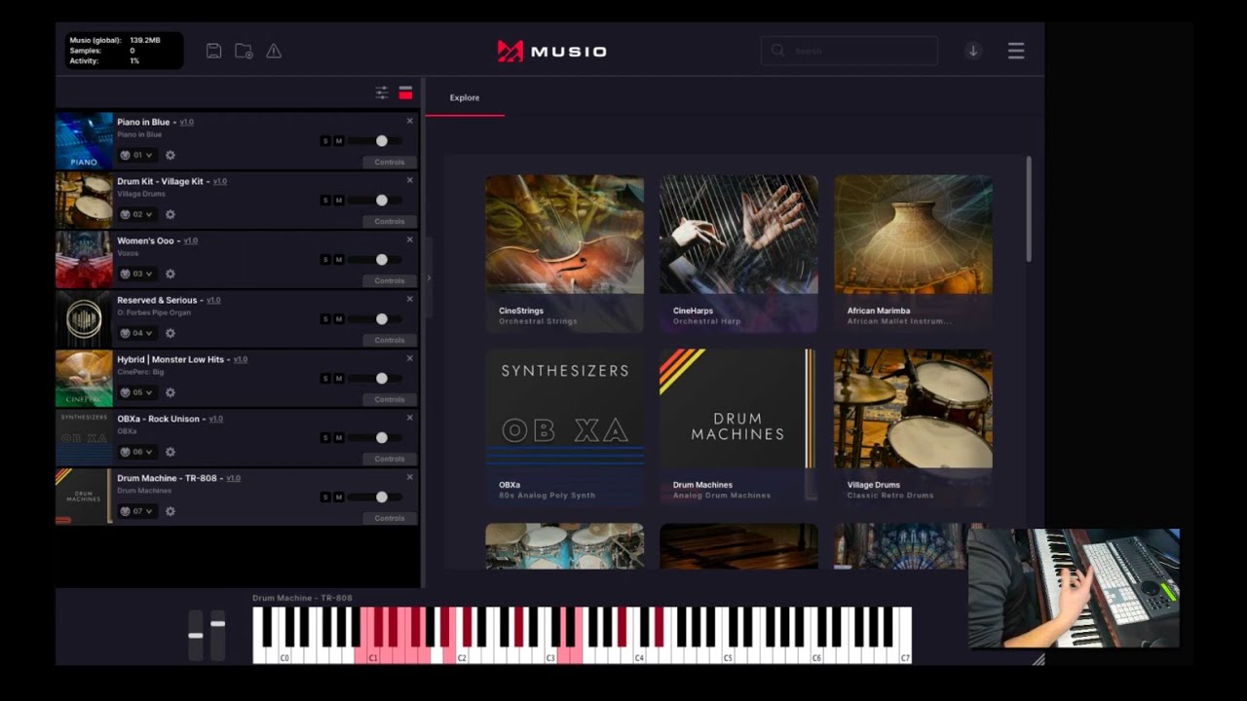
Task: Open settings gear for OBXa - Rock Unison
Action: pyautogui.click(x=170, y=452)
